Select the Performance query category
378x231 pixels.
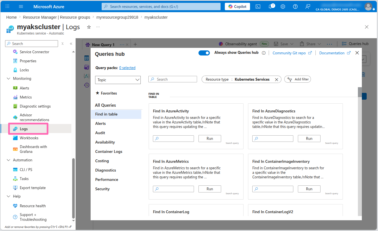click(107, 179)
